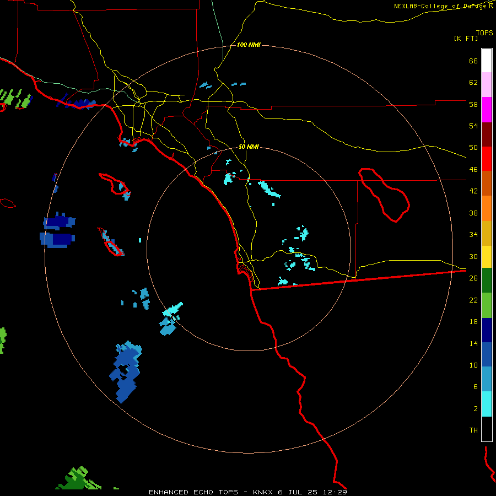Image resolution: width=496 pixels, height=496 pixels.
Task: Click the medium blue legend swatch
Action: (487, 354)
